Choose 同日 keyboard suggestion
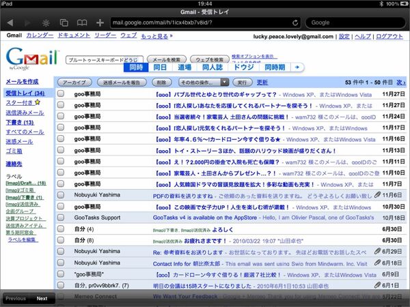Viewport: 410px width, 307px height. coord(160,67)
